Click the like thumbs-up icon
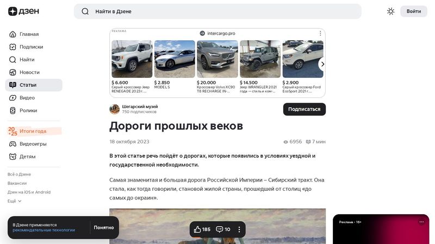 click(x=198, y=229)
